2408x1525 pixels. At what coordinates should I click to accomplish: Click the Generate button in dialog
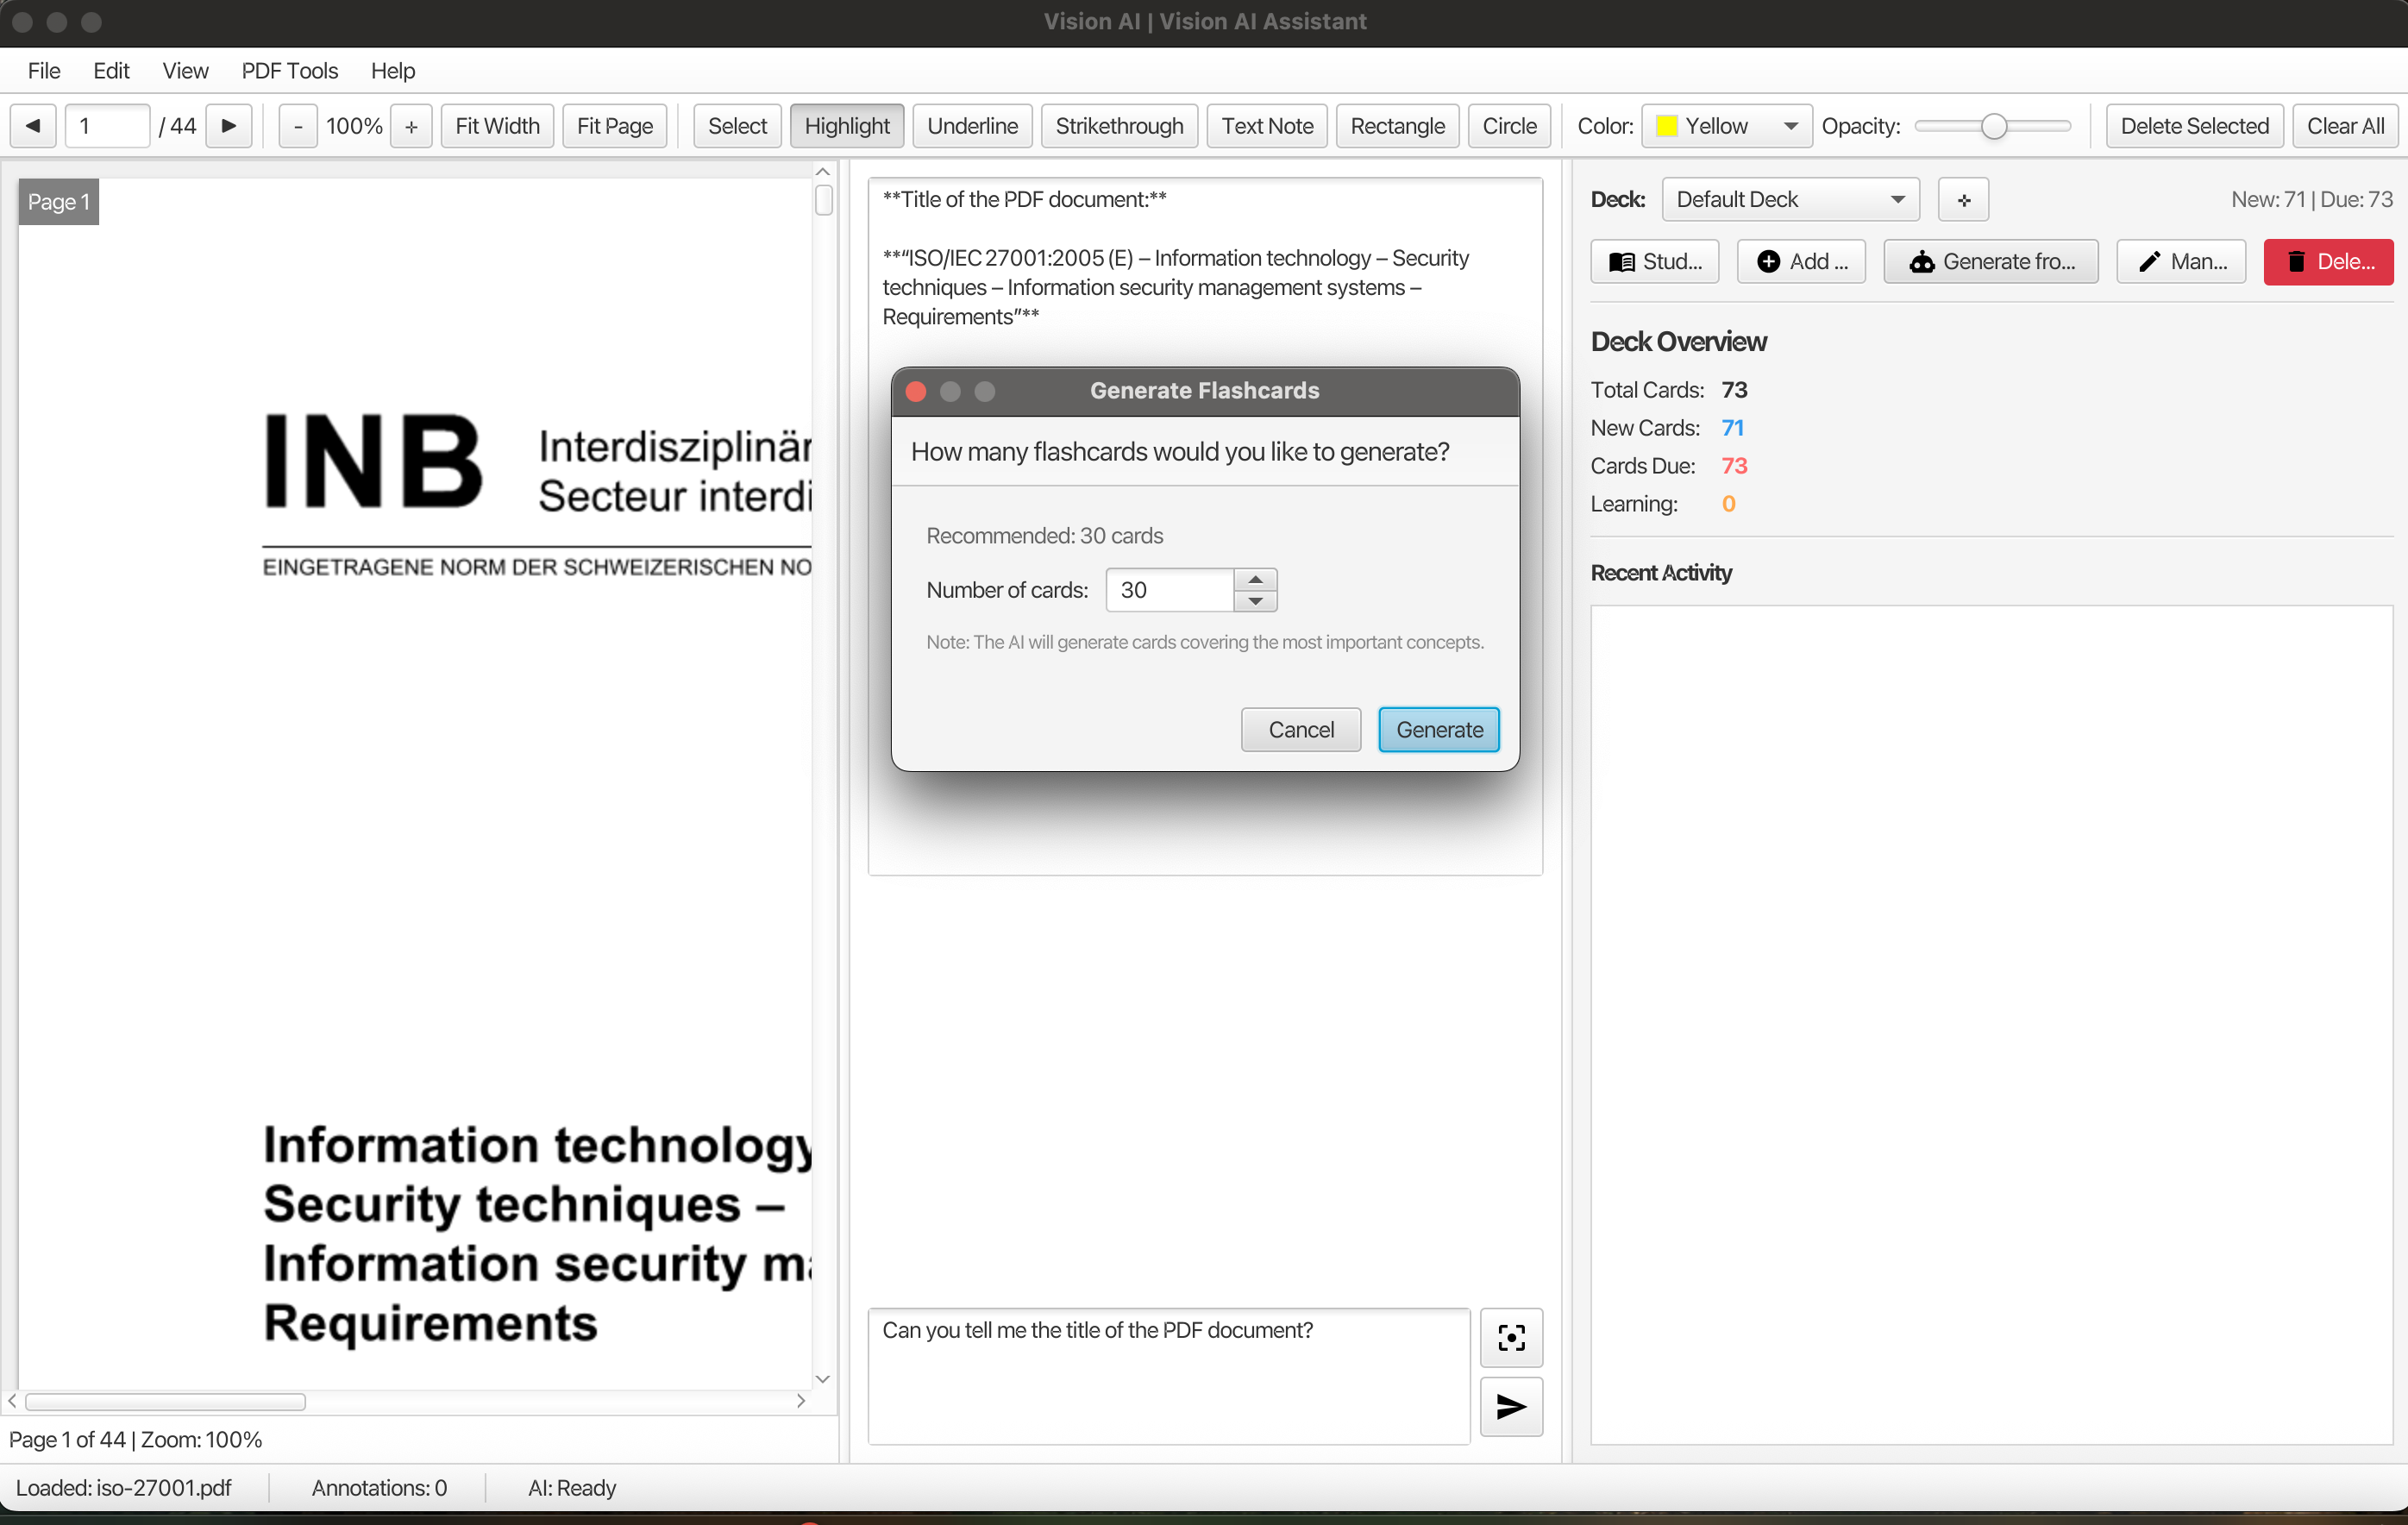pos(1438,730)
